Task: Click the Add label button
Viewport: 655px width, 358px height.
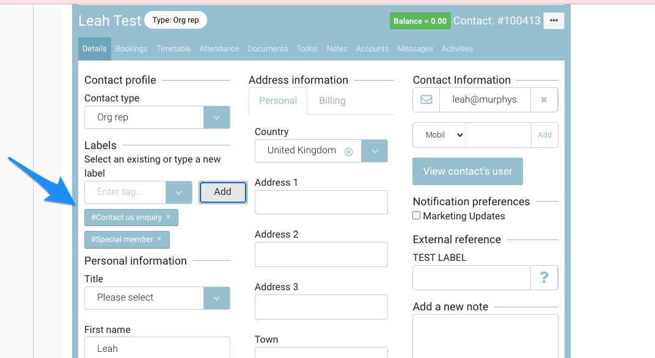Action: click(x=222, y=192)
